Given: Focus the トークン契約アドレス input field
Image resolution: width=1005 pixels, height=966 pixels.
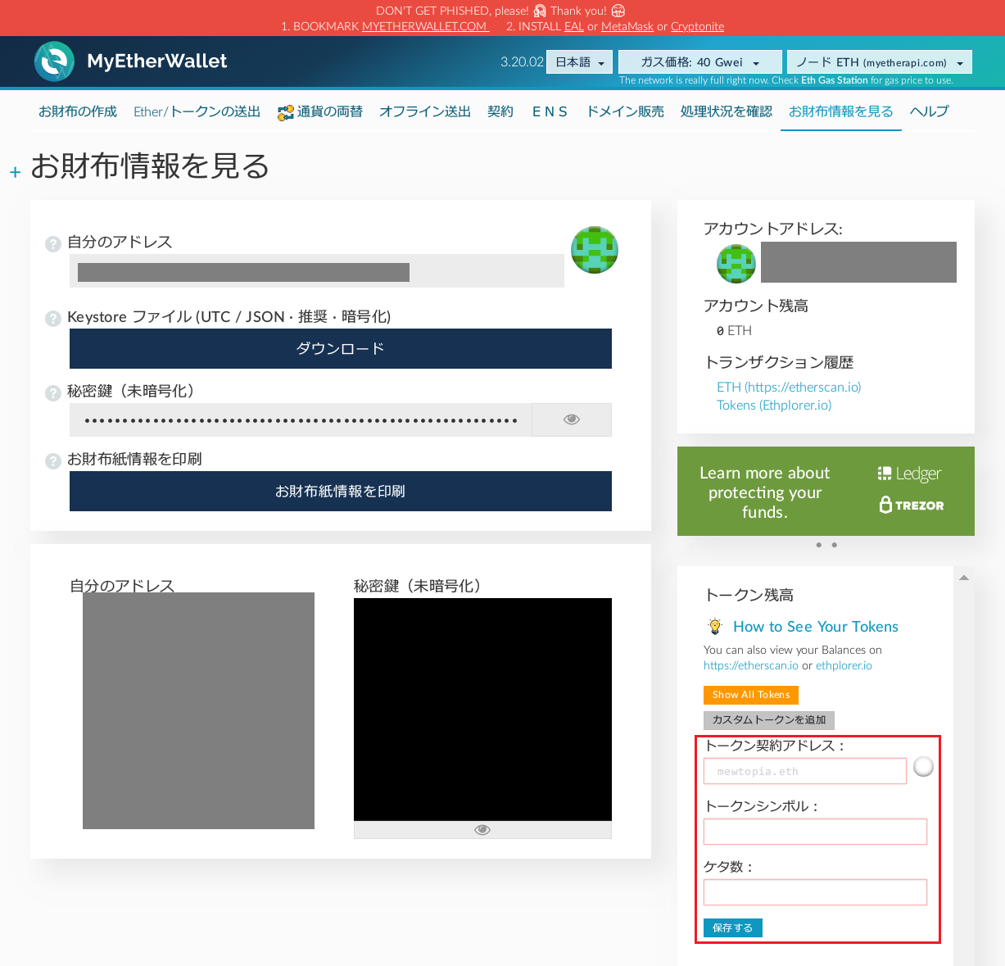Looking at the screenshot, I should (x=805, y=771).
